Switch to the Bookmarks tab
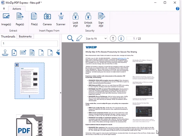The height and width of the screenshot is (136, 184). [x=25, y=36]
